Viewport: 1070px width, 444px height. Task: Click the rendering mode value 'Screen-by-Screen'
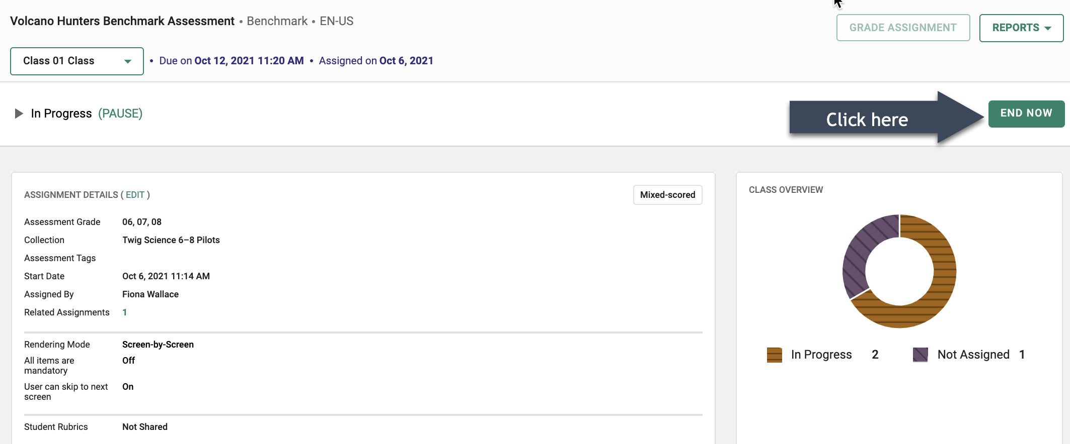pos(158,345)
